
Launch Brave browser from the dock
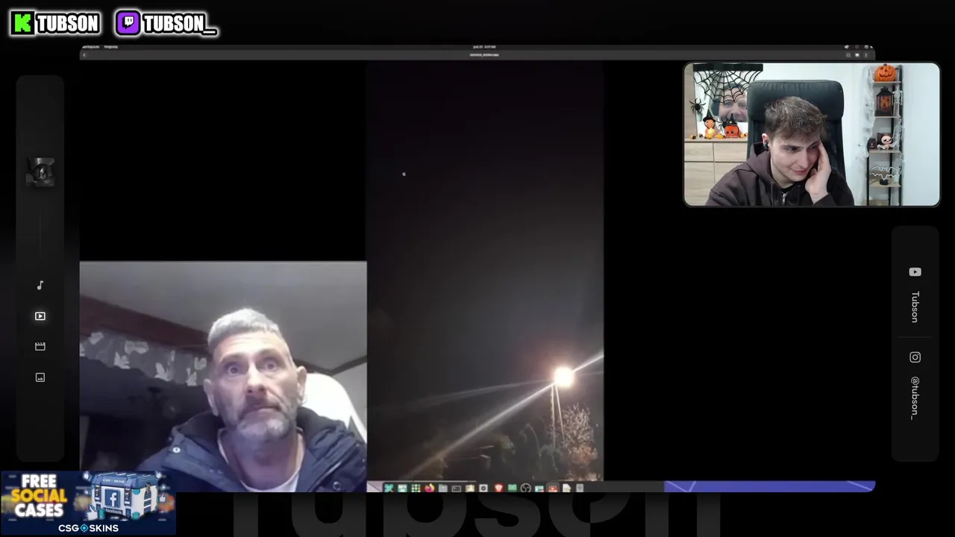[x=499, y=489]
